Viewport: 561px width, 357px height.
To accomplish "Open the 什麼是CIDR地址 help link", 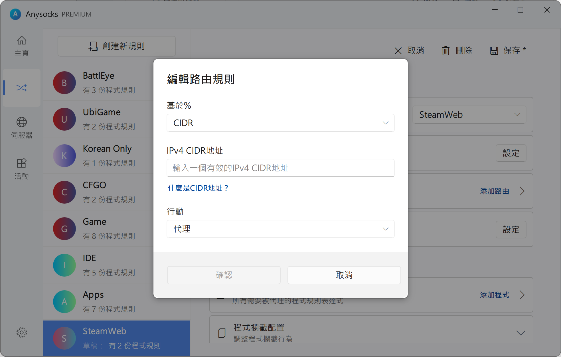I will 198,188.
